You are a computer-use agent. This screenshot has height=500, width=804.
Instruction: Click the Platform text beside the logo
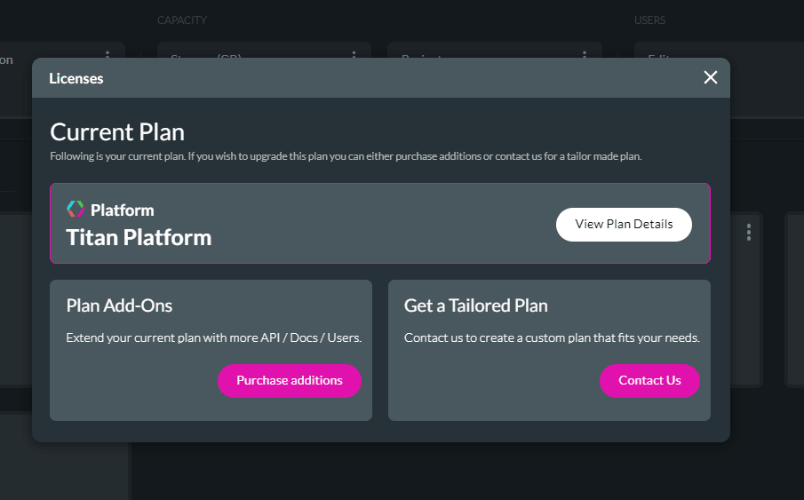pos(123,210)
